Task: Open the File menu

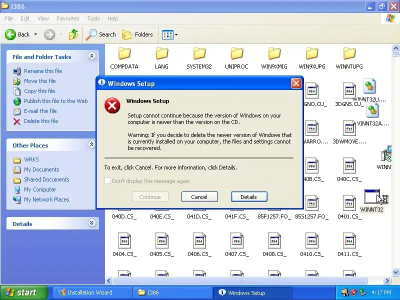Action: (8, 18)
